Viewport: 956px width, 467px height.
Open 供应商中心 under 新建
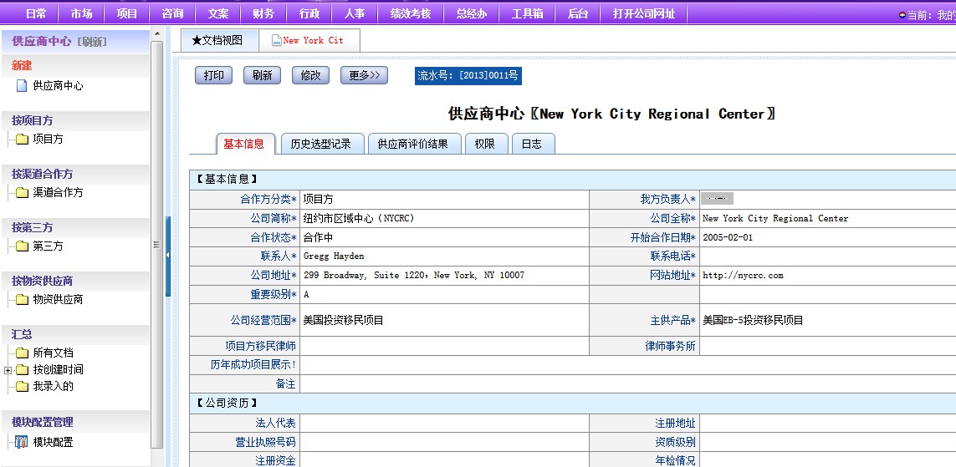58,86
